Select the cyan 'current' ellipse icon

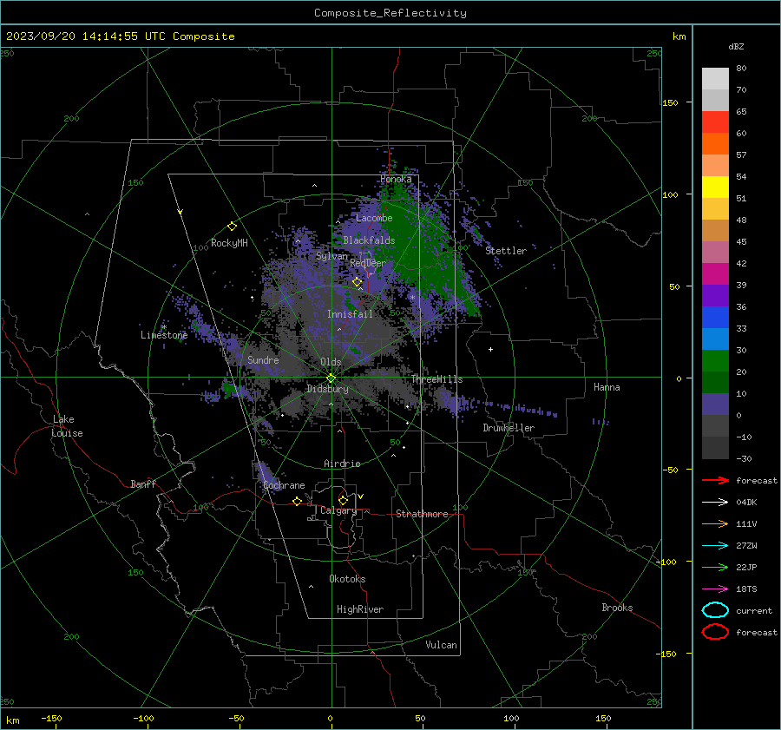click(x=715, y=610)
